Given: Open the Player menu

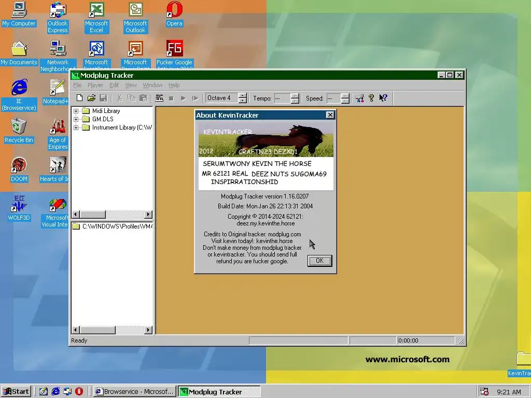Looking at the screenshot, I should (95, 85).
